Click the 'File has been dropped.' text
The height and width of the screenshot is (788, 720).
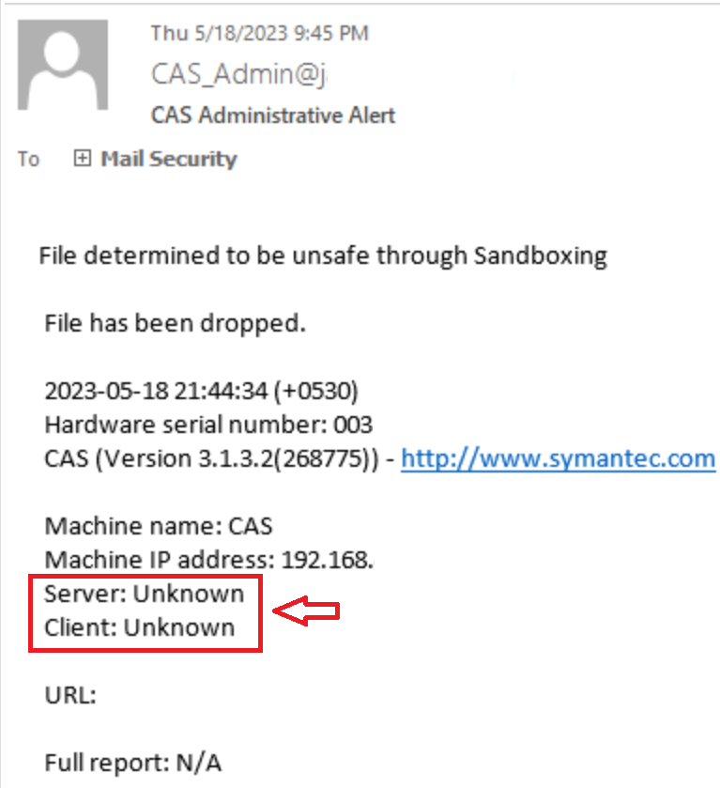[x=176, y=324]
